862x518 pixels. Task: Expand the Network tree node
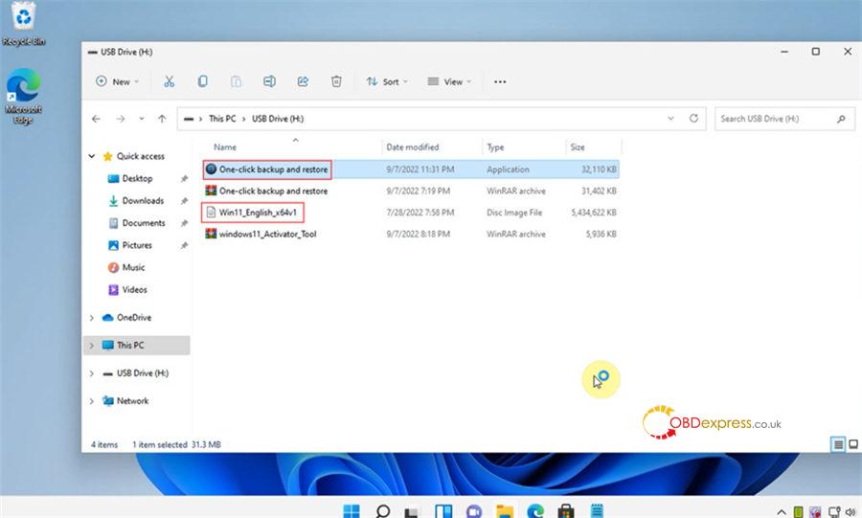tap(91, 401)
